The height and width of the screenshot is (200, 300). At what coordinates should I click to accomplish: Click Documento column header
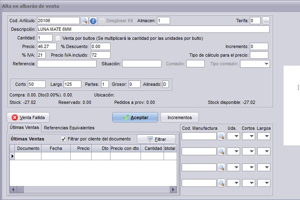[x=28, y=148]
